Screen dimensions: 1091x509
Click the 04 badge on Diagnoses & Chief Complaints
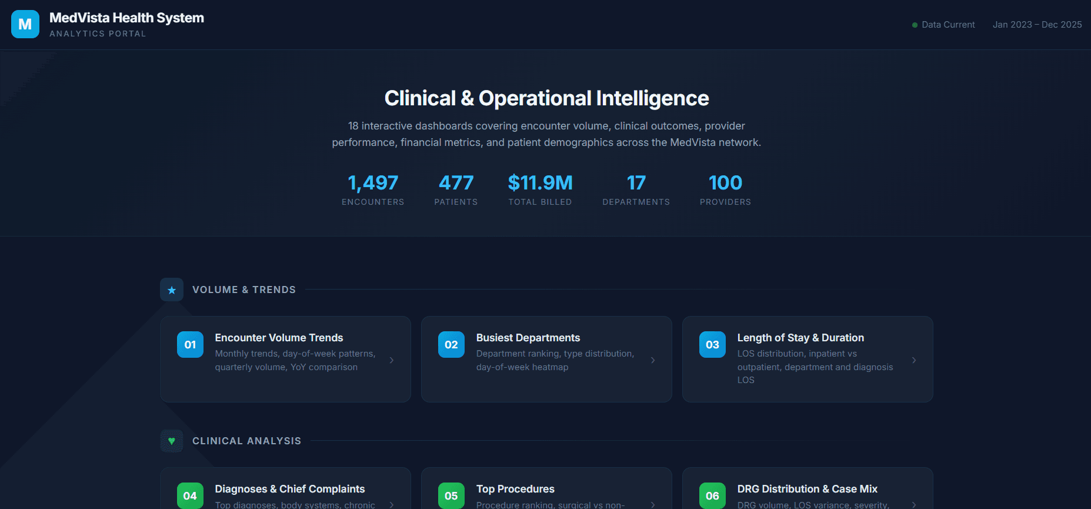point(190,495)
